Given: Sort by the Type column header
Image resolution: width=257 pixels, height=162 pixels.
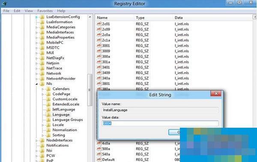Looking at the screenshot, I should 140,18.
